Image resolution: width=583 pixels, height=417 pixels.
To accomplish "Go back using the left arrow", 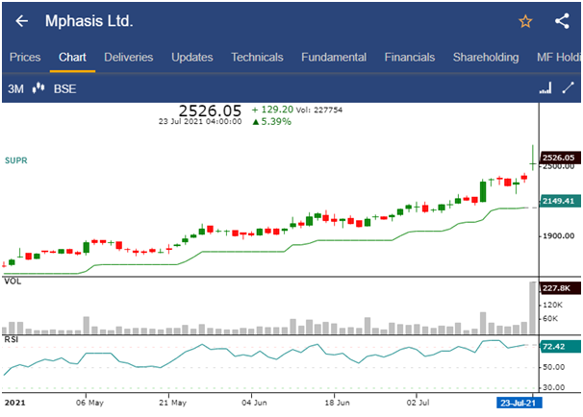I will coord(21,21).
